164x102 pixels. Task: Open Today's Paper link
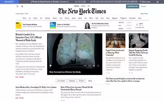click(x=144, y=14)
